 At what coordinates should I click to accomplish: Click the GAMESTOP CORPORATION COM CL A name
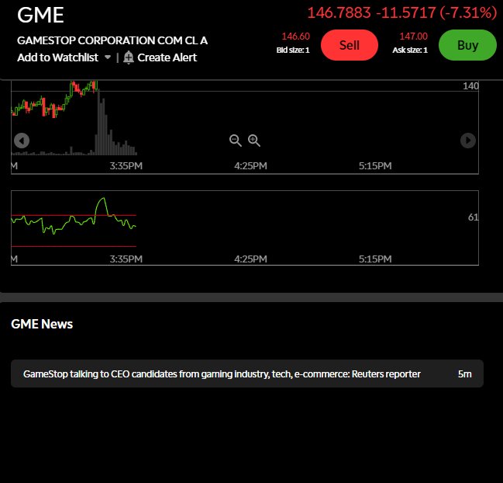click(x=112, y=40)
